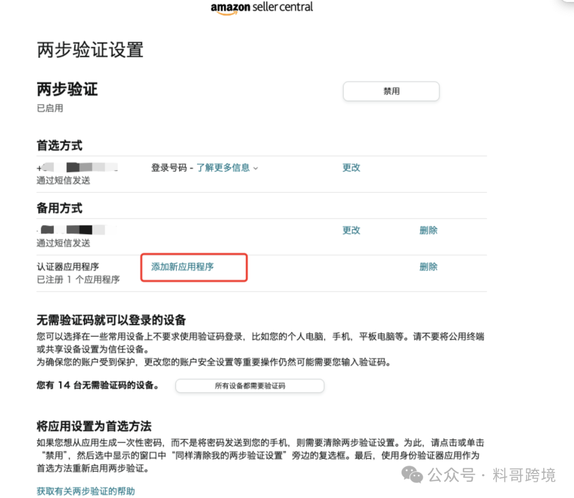Click 删除 for the authenticator app (认证器应用程序)
This screenshot has height=498, width=574.
[428, 267]
